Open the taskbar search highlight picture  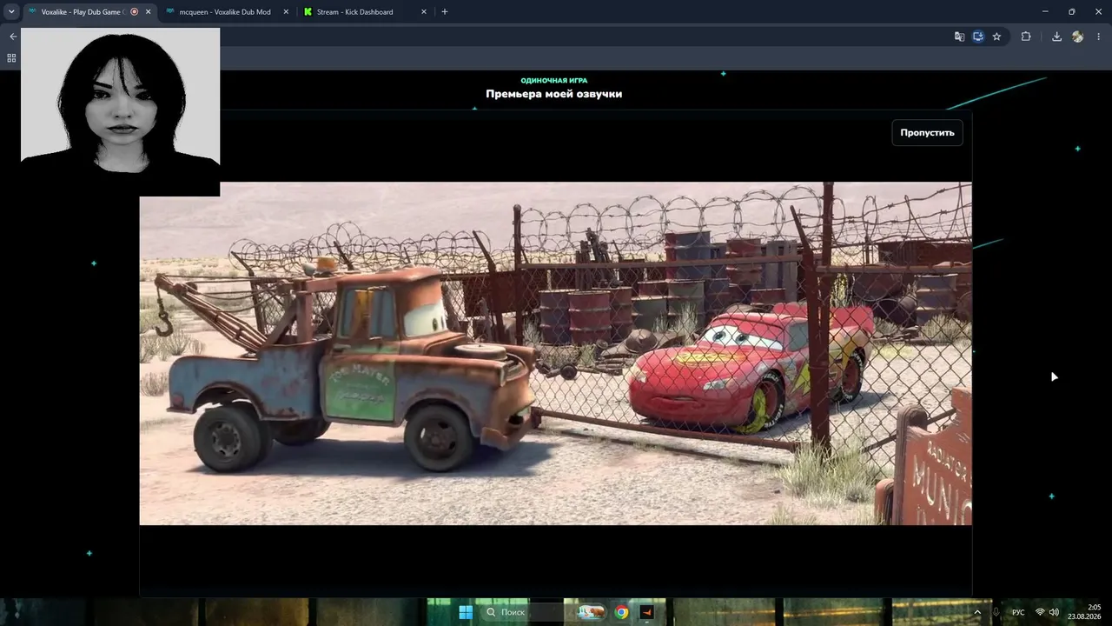pyautogui.click(x=590, y=612)
